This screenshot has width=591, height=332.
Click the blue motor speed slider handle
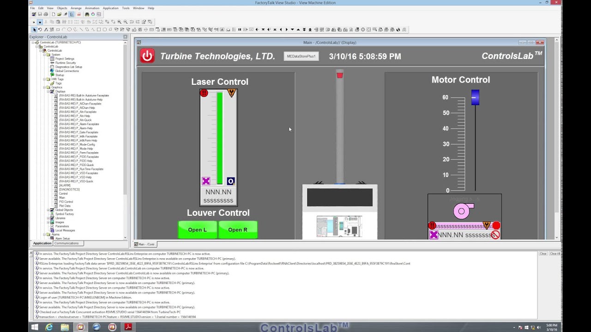click(x=475, y=97)
